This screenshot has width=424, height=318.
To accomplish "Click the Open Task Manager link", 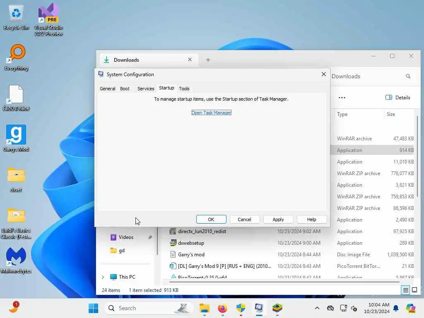I will pyautogui.click(x=212, y=113).
